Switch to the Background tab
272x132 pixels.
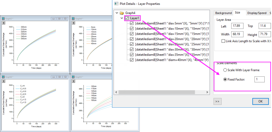(223, 13)
